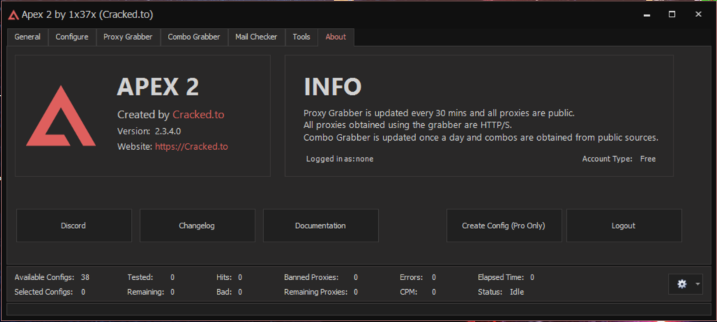Click the Hits counter
The height and width of the screenshot is (322, 717).
point(239,277)
